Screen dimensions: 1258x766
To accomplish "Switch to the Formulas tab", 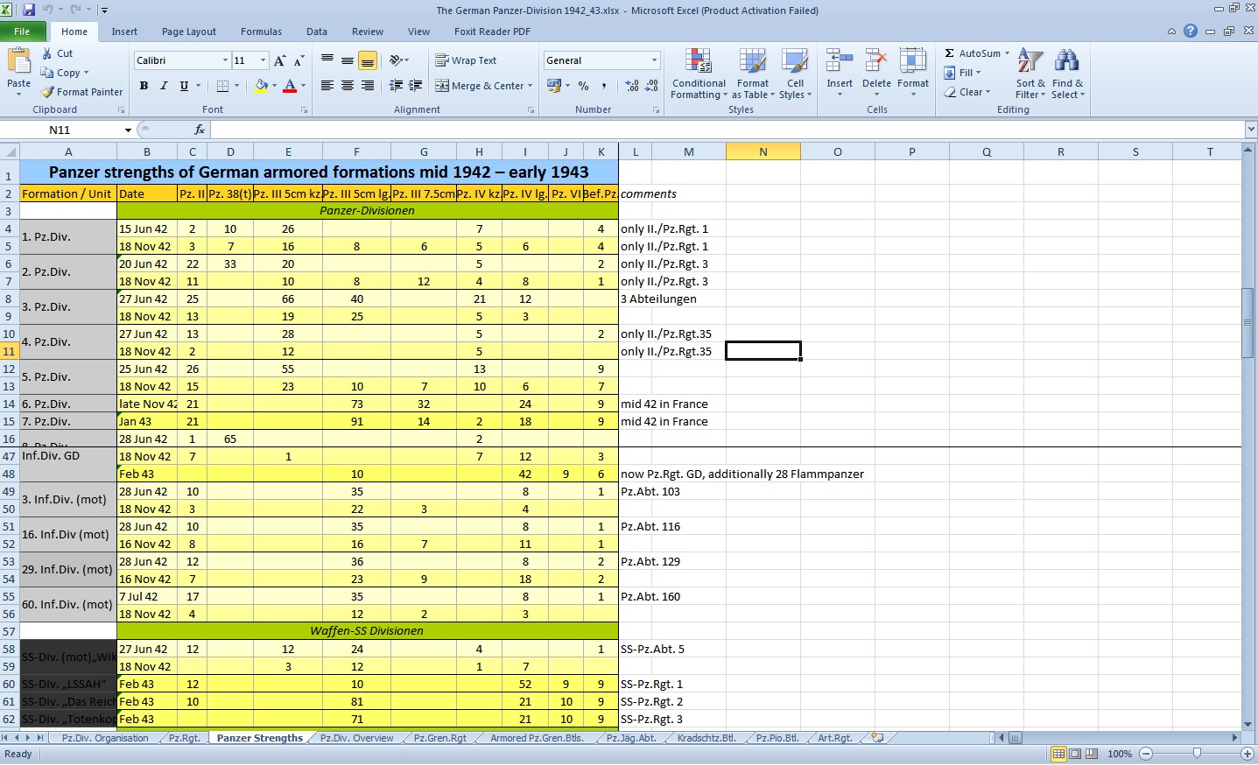I will 261,32.
